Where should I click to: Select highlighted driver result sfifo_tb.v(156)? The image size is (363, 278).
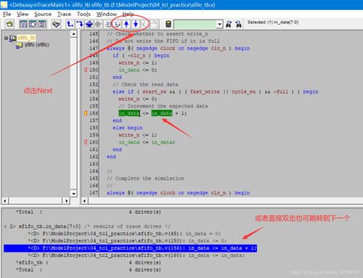coord(130,248)
